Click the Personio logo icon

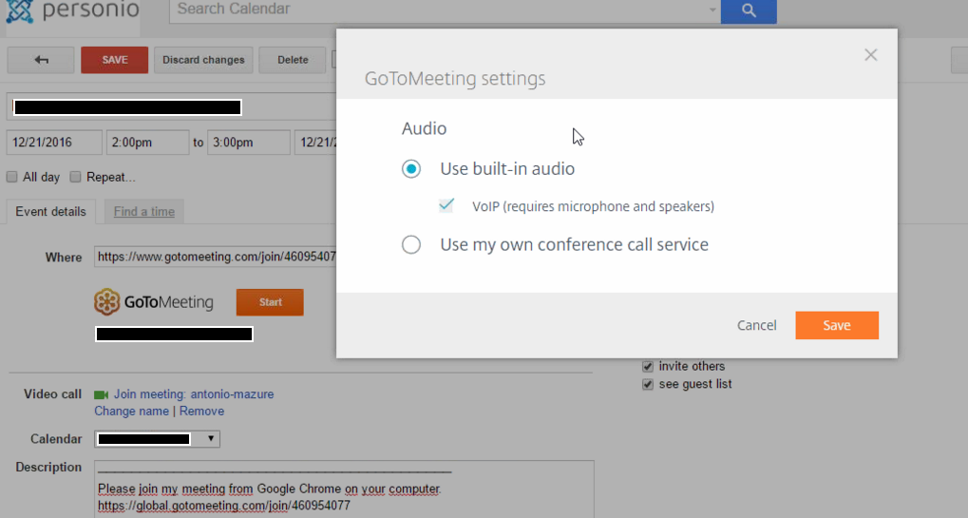tap(19, 11)
